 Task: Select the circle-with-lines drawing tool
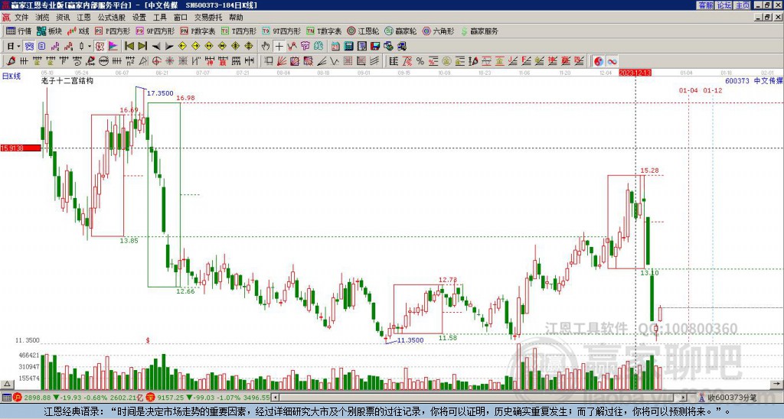tap(103, 61)
